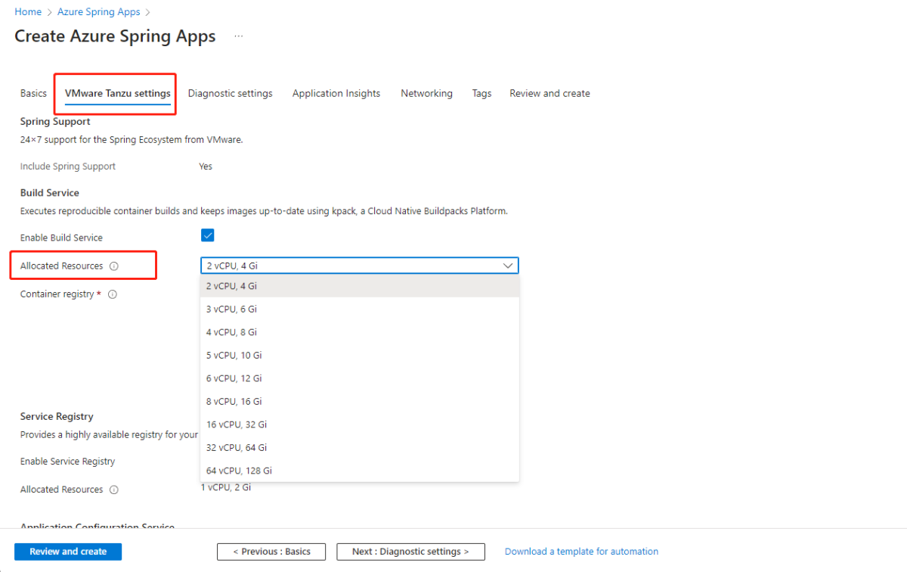This screenshot has height=572, width=907.
Task: Navigate to Home breadcrumb
Action: [28, 12]
